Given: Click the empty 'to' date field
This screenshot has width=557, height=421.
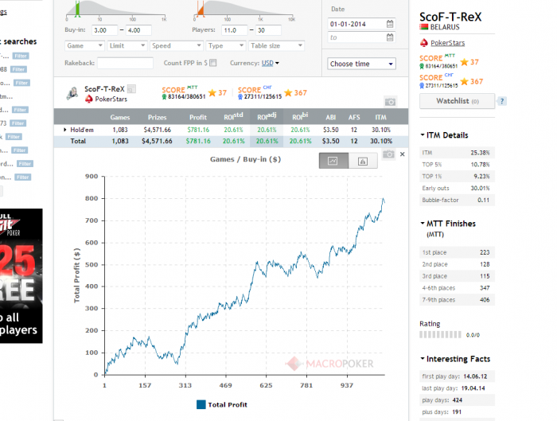Looking at the screenshot, I should (x=361, y=37).
